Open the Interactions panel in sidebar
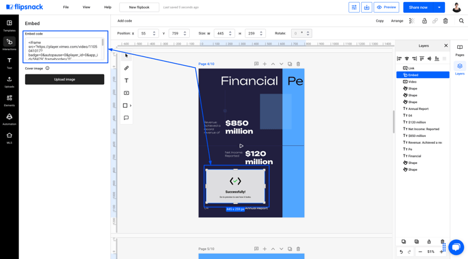Viewport: 468px width, 259px height. click(x=10, y=44)
